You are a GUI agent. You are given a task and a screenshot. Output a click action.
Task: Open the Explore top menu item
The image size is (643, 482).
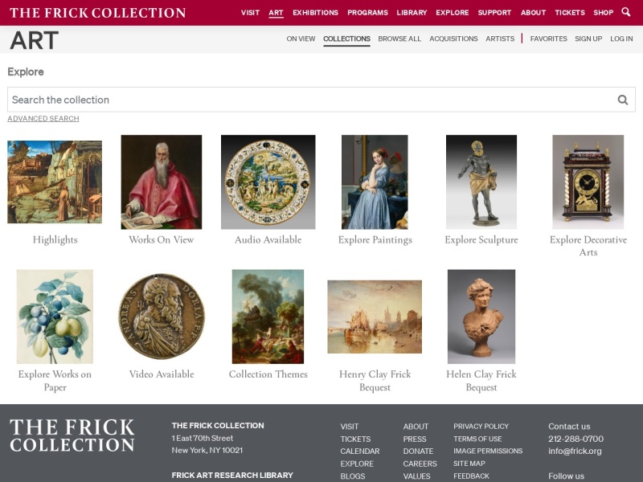coord(453,13)
